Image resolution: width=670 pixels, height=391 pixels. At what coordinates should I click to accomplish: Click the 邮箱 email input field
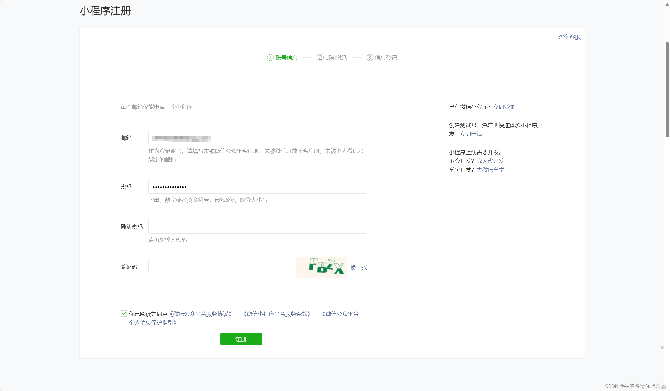coord(257,138)
